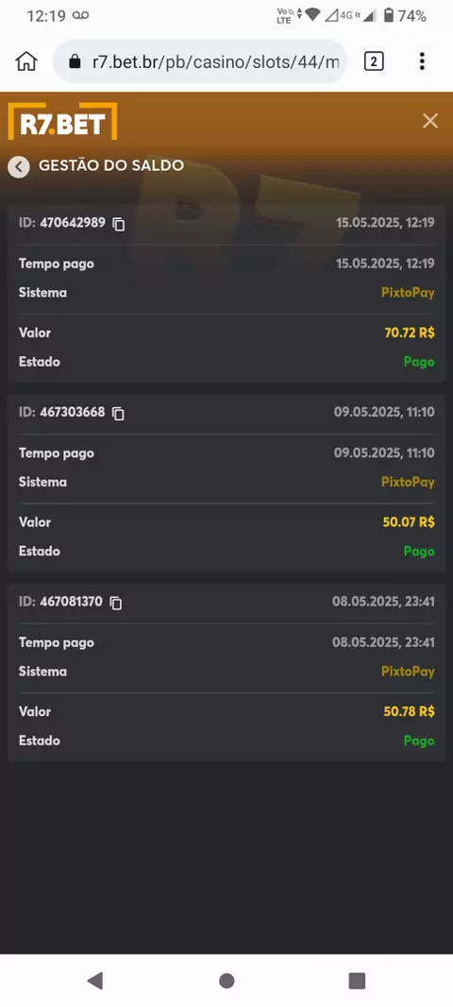Close the R7.BET balance panel
Image resolution: width=453 pixels, height=1007 pixels.
pyautogui.click(x=430, y=121)
